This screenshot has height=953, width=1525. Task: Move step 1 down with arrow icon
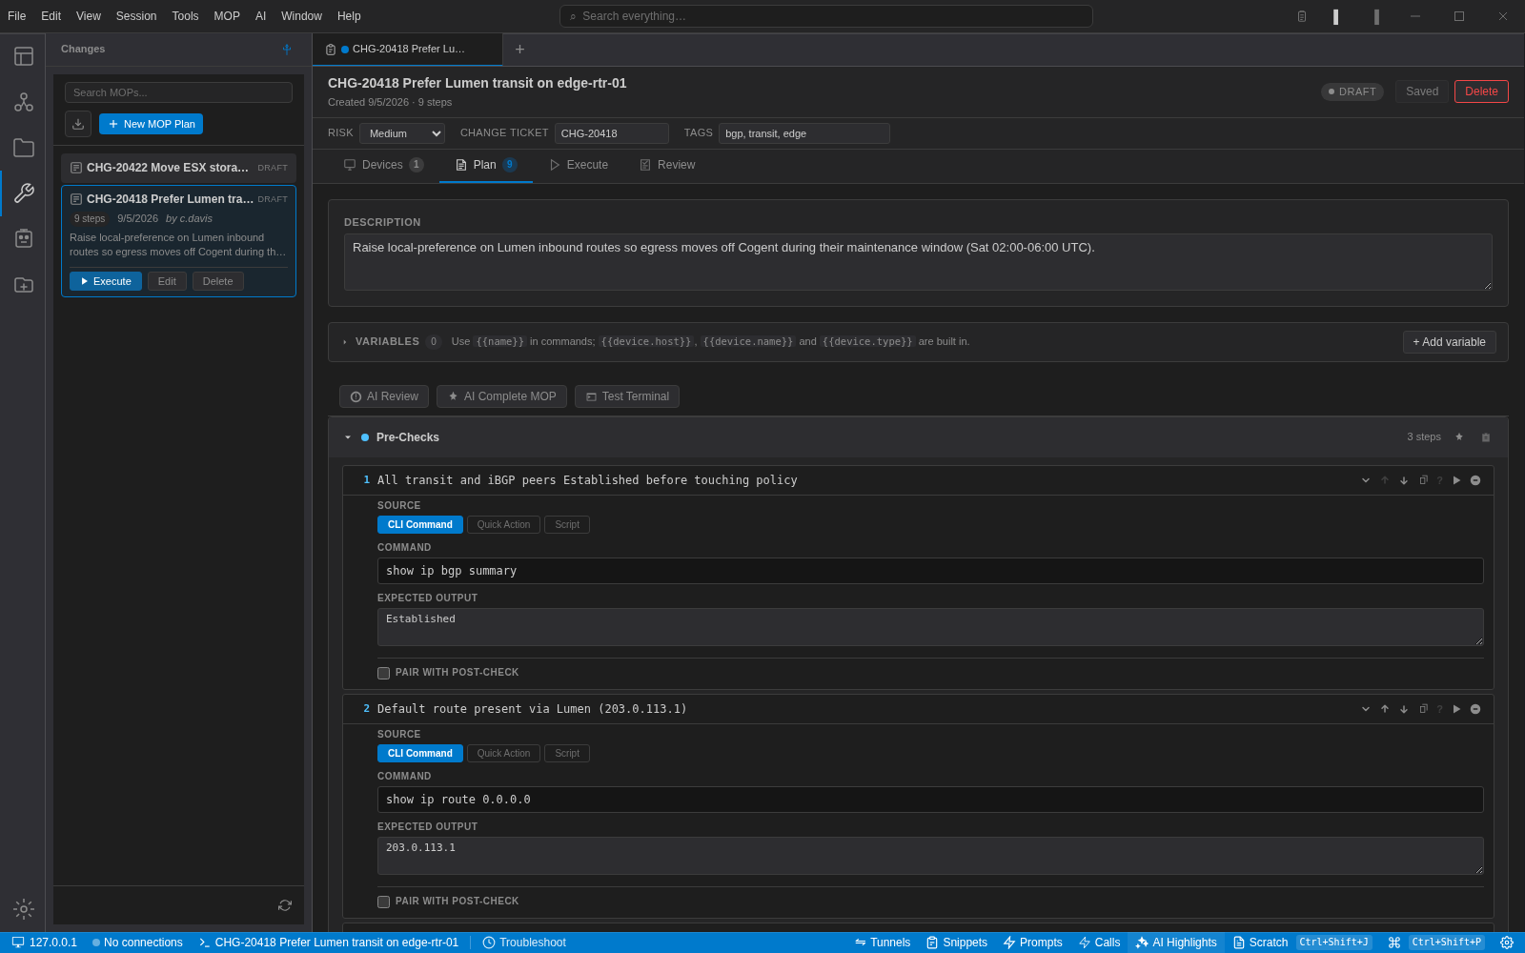pyautogui.click(x=1404, y=480)
